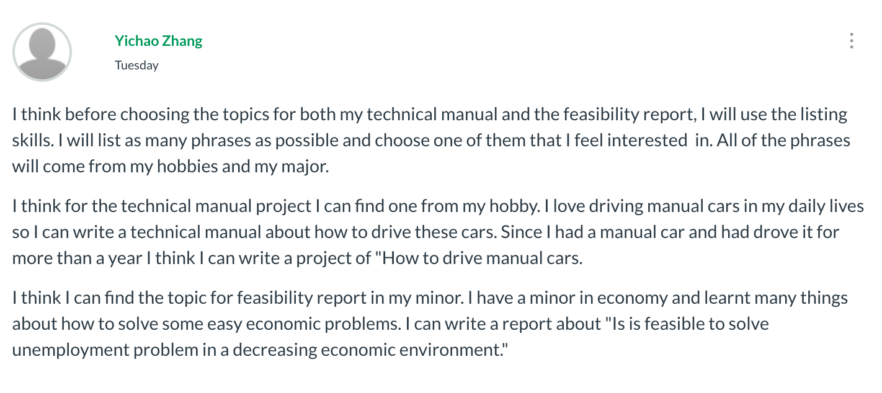Click the text "I have a minor in economy"
Screen dimensions: 882x393
(x=568, y=298)
